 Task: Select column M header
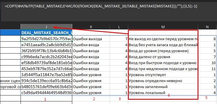pyautogui.click(x=163, y=27)
